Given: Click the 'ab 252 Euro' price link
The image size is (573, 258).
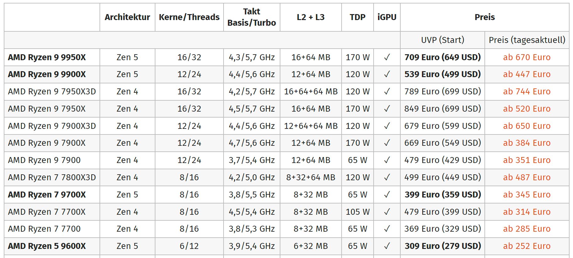Looking at the screenshot, I should click(527, 246).
